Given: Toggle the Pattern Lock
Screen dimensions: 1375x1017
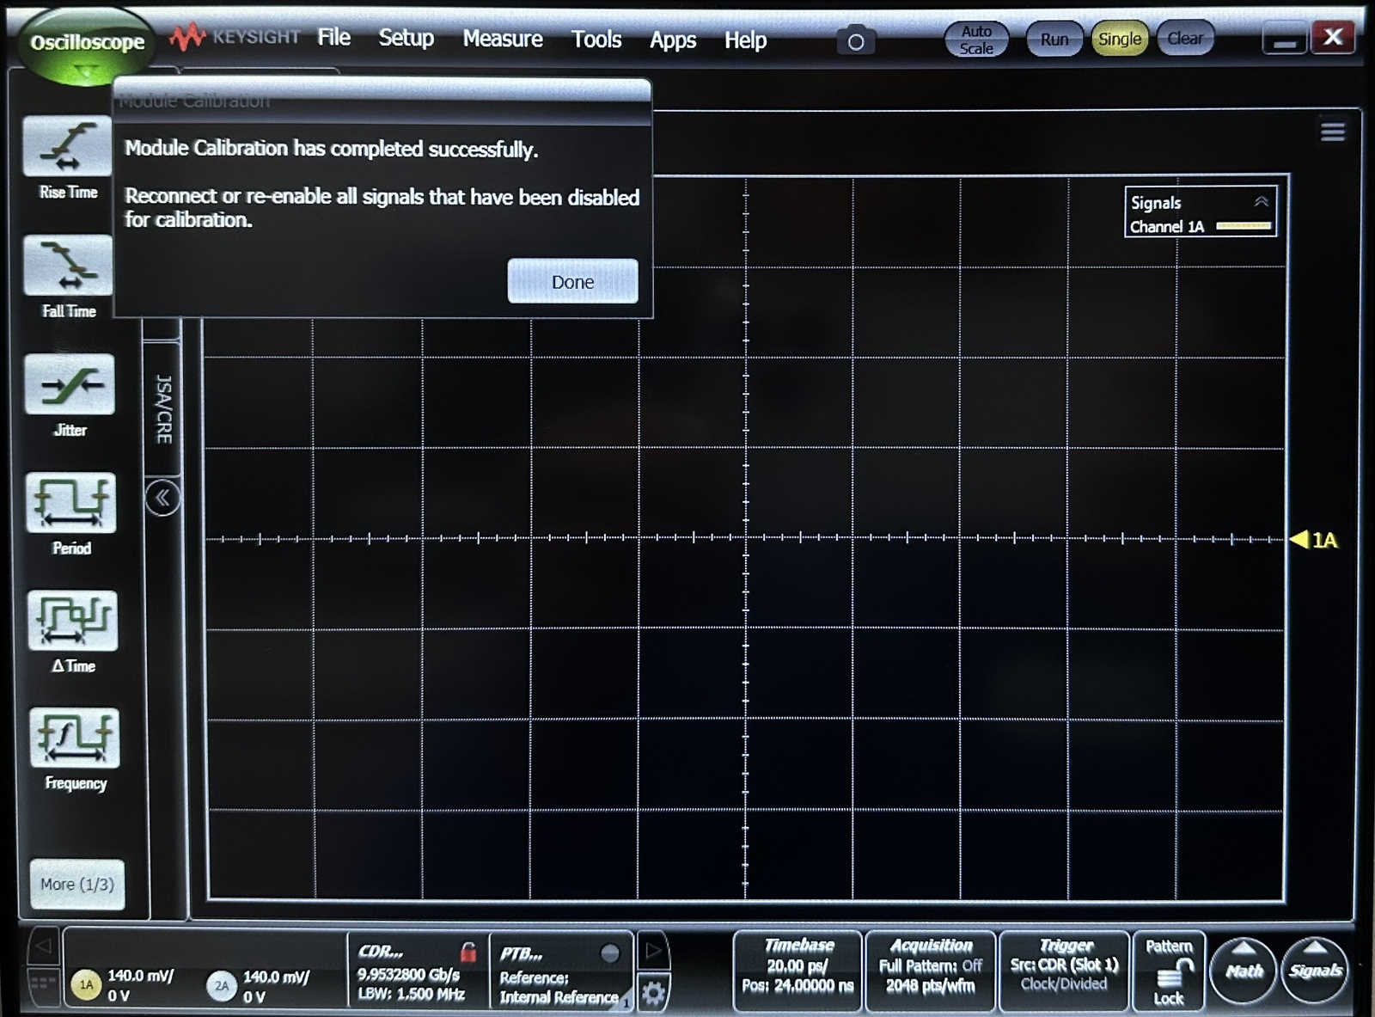Looking at the screenshot, I should coord(1169,971).
